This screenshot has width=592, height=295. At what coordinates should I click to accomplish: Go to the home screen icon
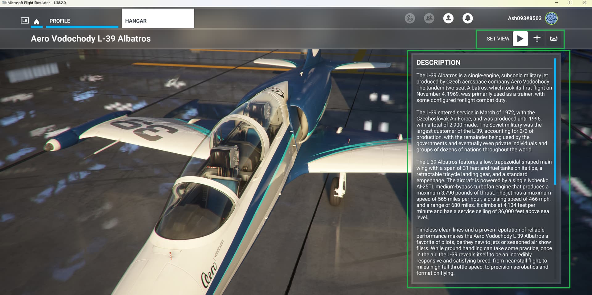(x=36, y=21)
